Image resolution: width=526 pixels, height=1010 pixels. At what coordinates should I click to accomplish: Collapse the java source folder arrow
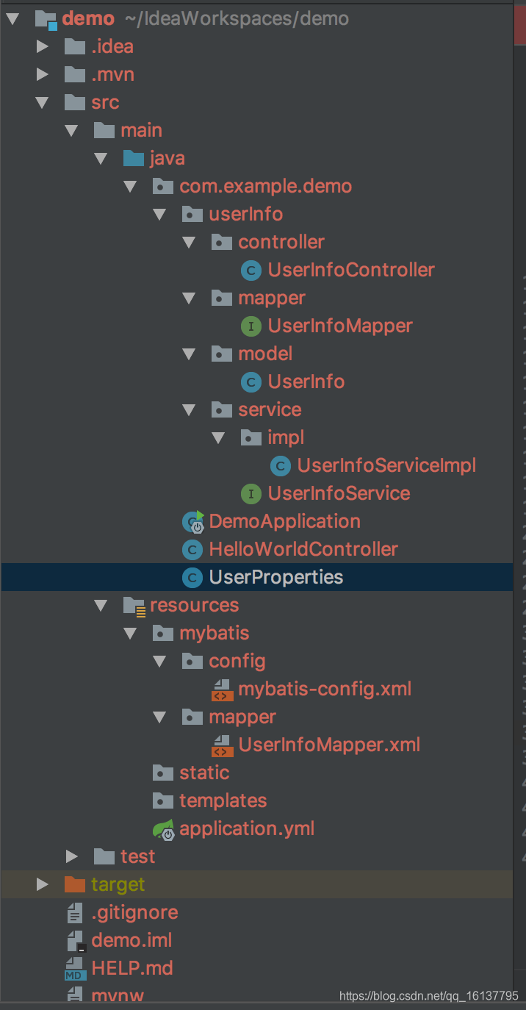[x=101, y=158]
